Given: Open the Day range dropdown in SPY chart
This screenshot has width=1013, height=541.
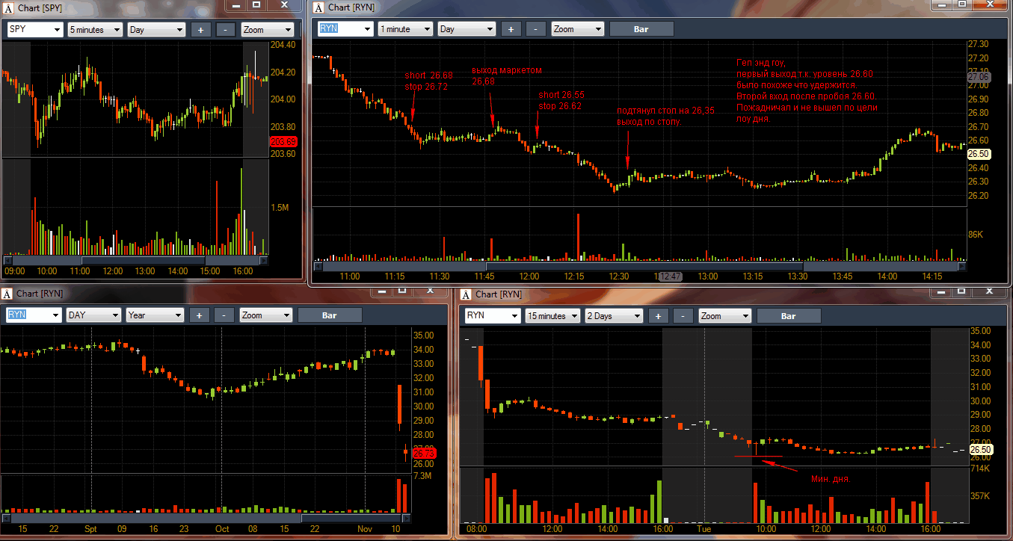Looking at the screenshot, I should 156,30.
